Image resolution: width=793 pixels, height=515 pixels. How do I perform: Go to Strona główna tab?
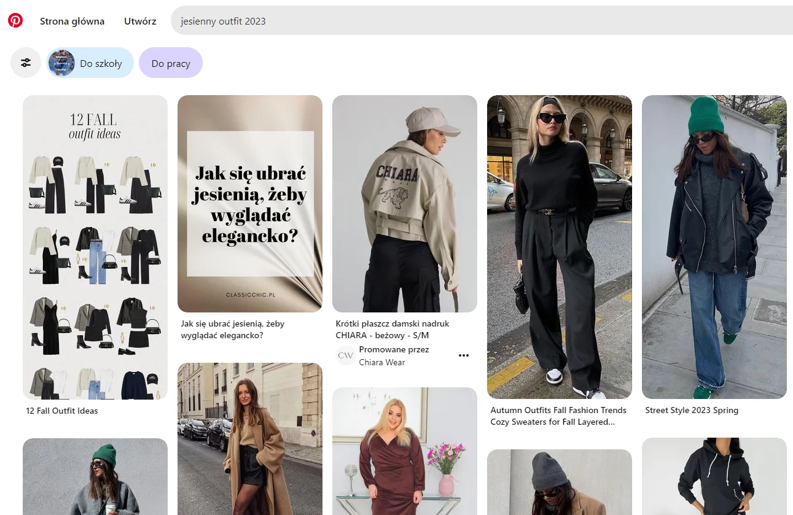72,21
